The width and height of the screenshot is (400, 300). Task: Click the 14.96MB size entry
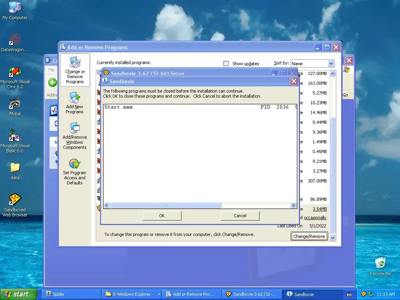click(318, 112)
